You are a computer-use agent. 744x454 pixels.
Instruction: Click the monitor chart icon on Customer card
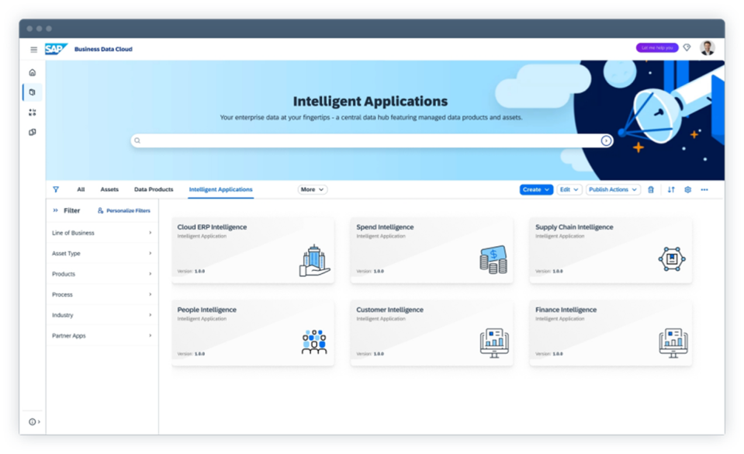(x=494, y=343)
